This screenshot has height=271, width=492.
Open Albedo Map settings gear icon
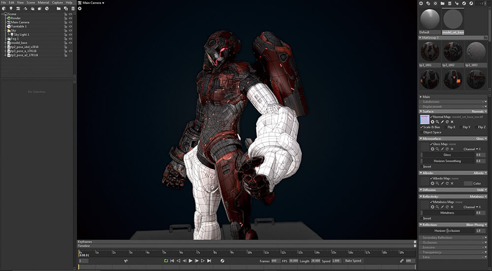click(x=432, y=183)
